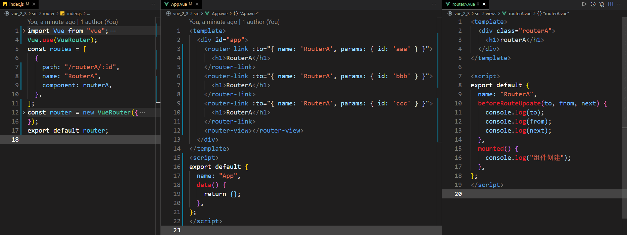Open src breadcrumb in index.js editor
Viewport: 627px width, 235px height.
[35, 13]
